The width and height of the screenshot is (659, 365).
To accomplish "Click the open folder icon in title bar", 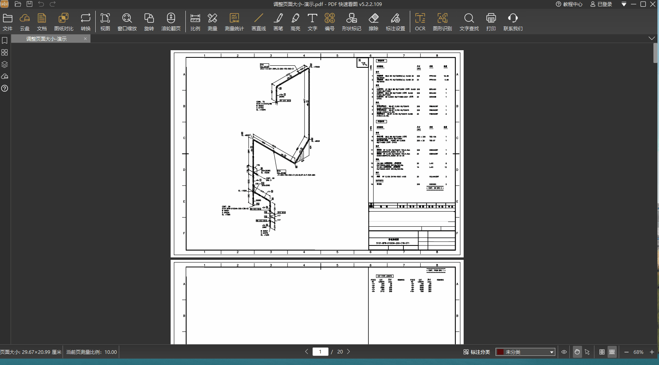I will pyautogui.click(x=18, y=4).
